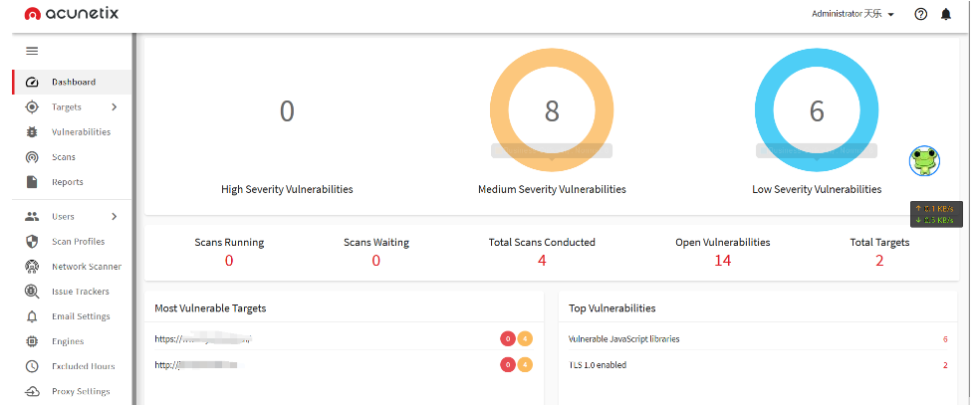Click Medium Severity Vulnerabilities label
The height and width of the screenshot is (405, 974).
point(552,189)
